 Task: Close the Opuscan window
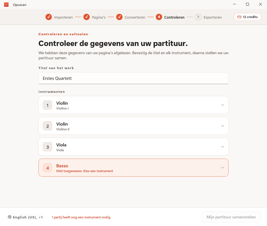pos(260,4)
